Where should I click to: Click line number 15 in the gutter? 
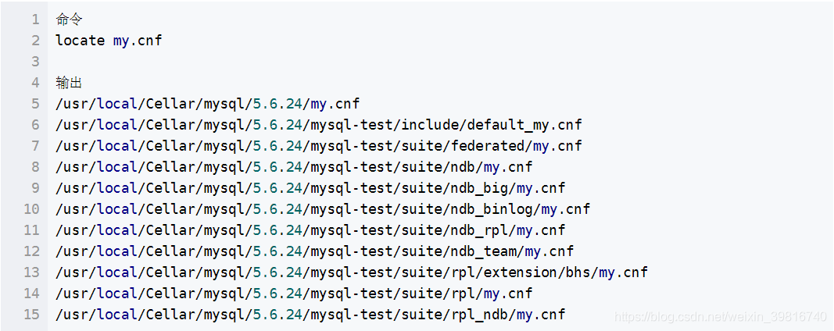click(32, 314)
